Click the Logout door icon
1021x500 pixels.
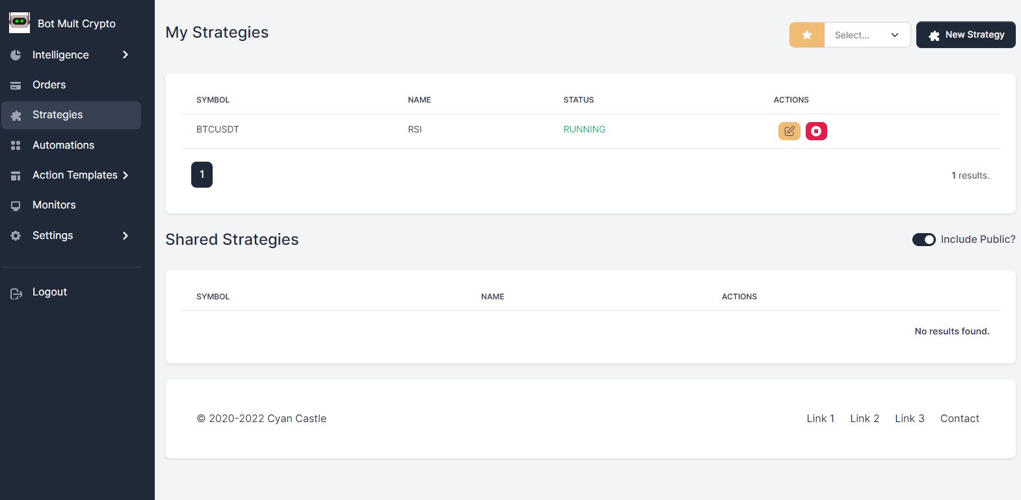tap(16, 294)
